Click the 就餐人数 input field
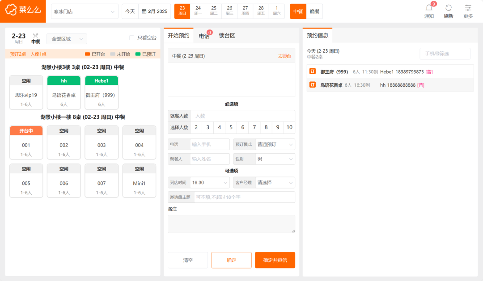 [x=243, y=116]
